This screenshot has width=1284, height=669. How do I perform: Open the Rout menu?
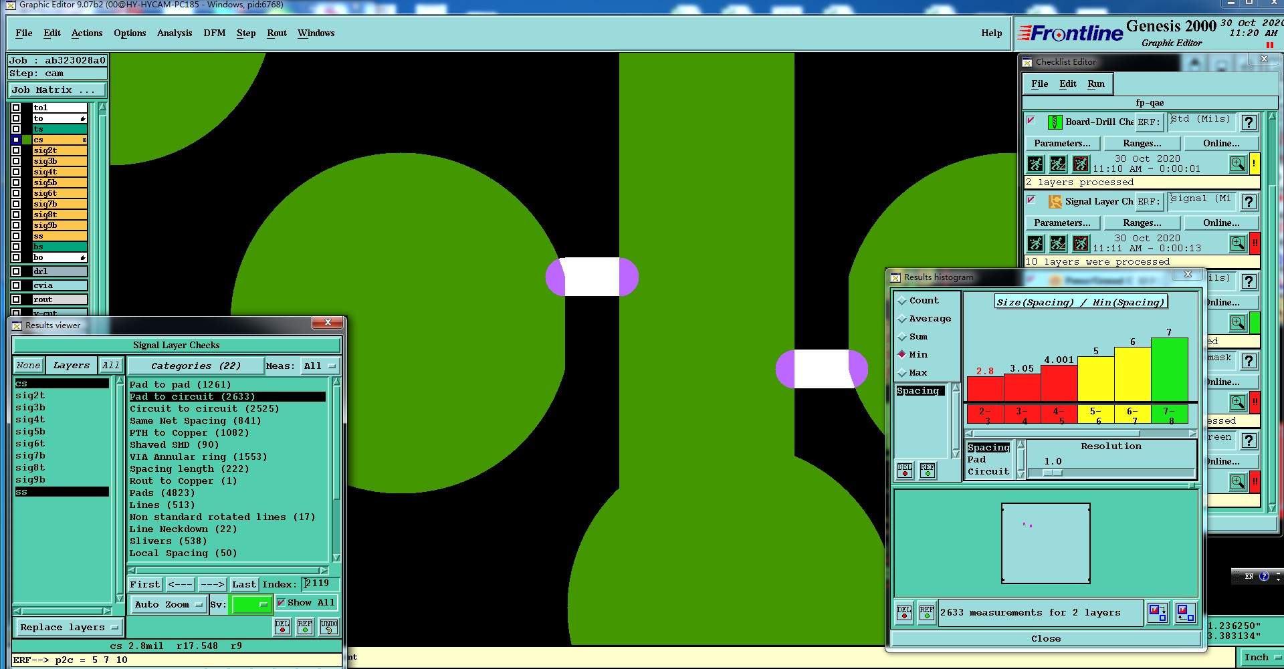click(x=277, y=33)
